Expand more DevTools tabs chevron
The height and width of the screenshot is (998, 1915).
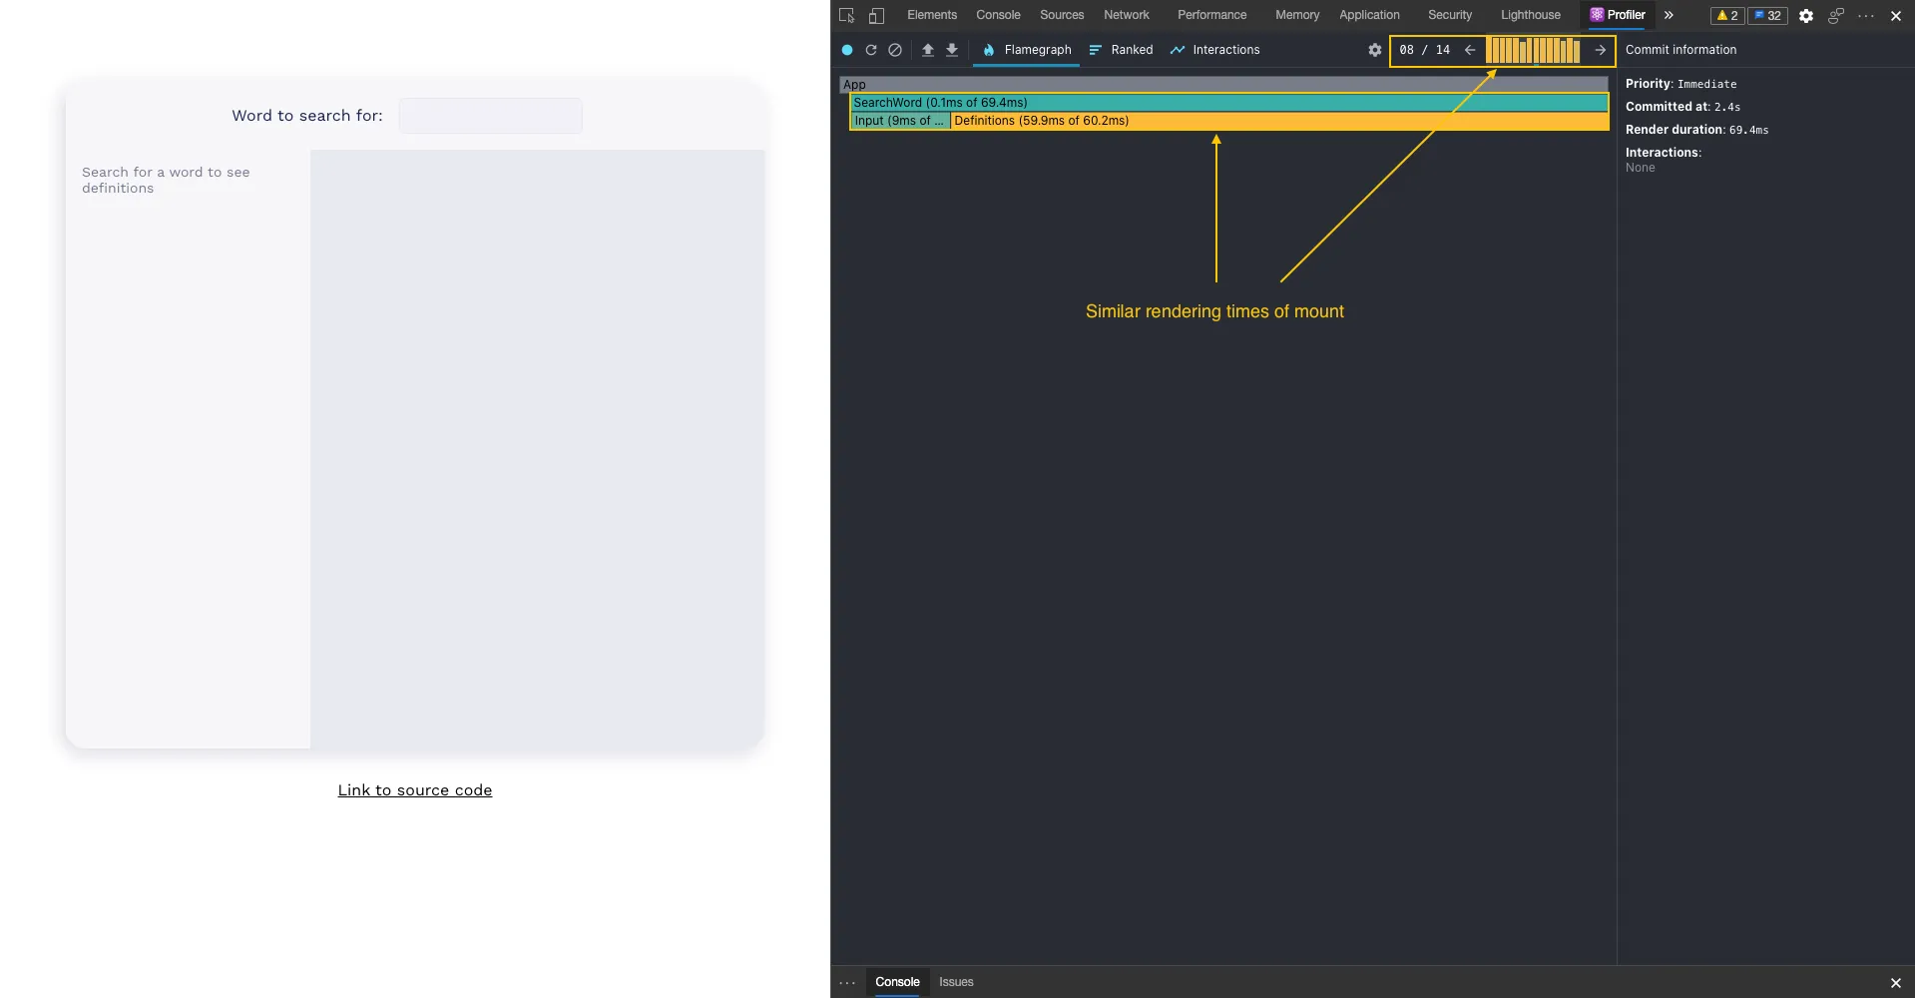coord(1669,15)
